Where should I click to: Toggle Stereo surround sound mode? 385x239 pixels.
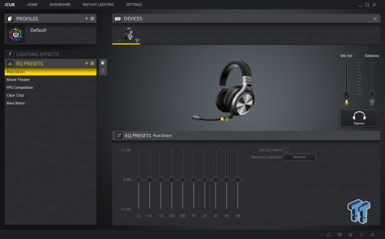359,118
